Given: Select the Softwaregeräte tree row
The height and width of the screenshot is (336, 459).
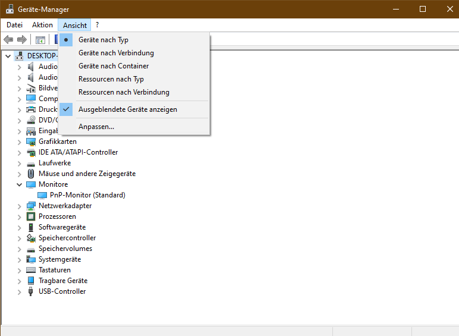Looking at the screenshot, I should click(x=62, y=227).
